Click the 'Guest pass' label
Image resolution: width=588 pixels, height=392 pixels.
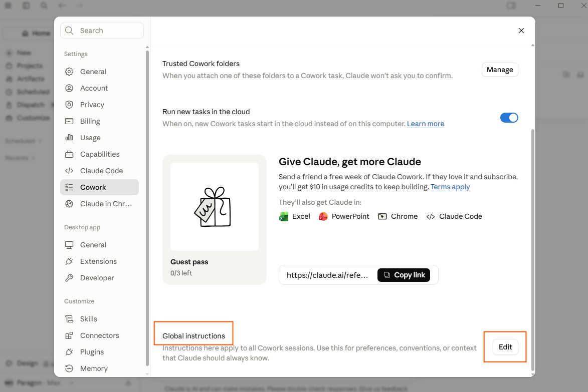click(189, 262)
